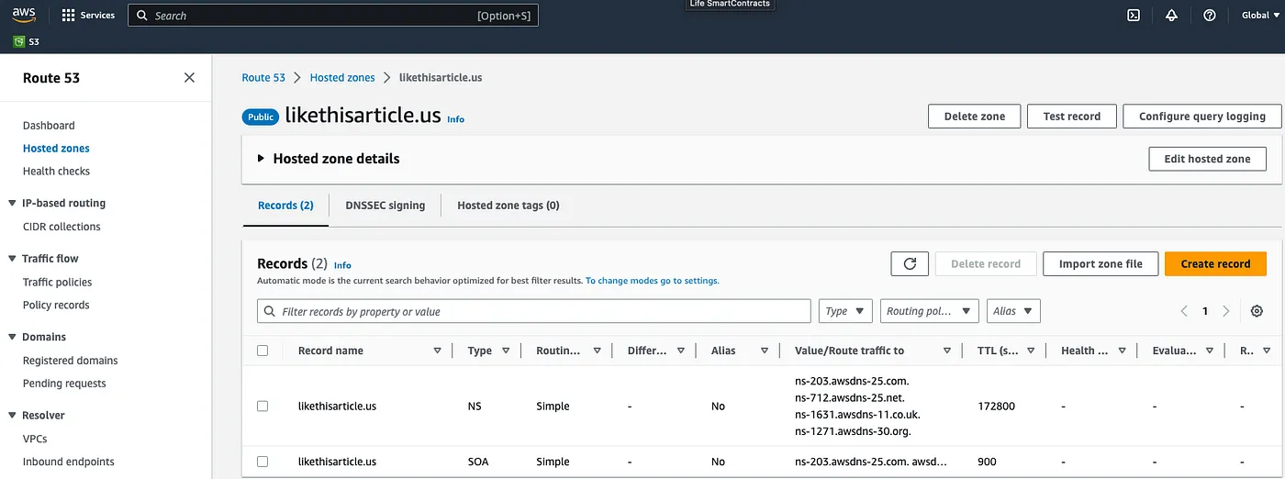The image size is (1285, 479).
Task: Switch to DNSSEC signing tab
Action: point(385,206)
